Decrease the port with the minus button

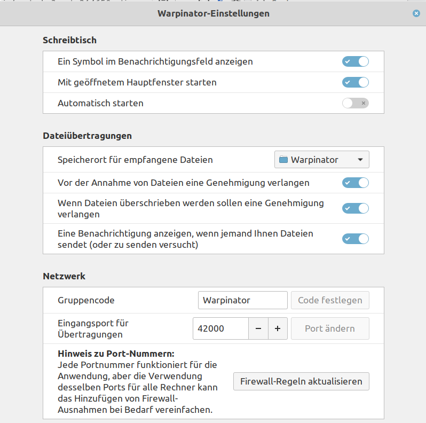click(x=258, y=328)
